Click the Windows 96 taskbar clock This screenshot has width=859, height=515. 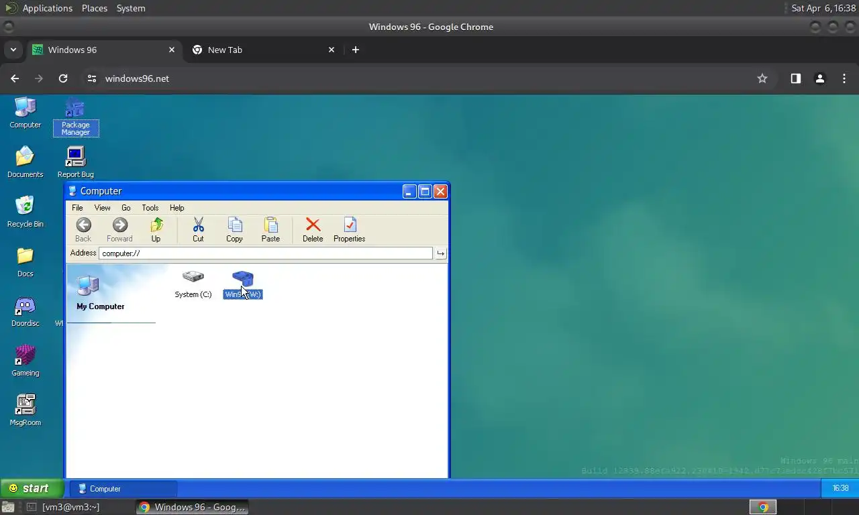point(840,488)
